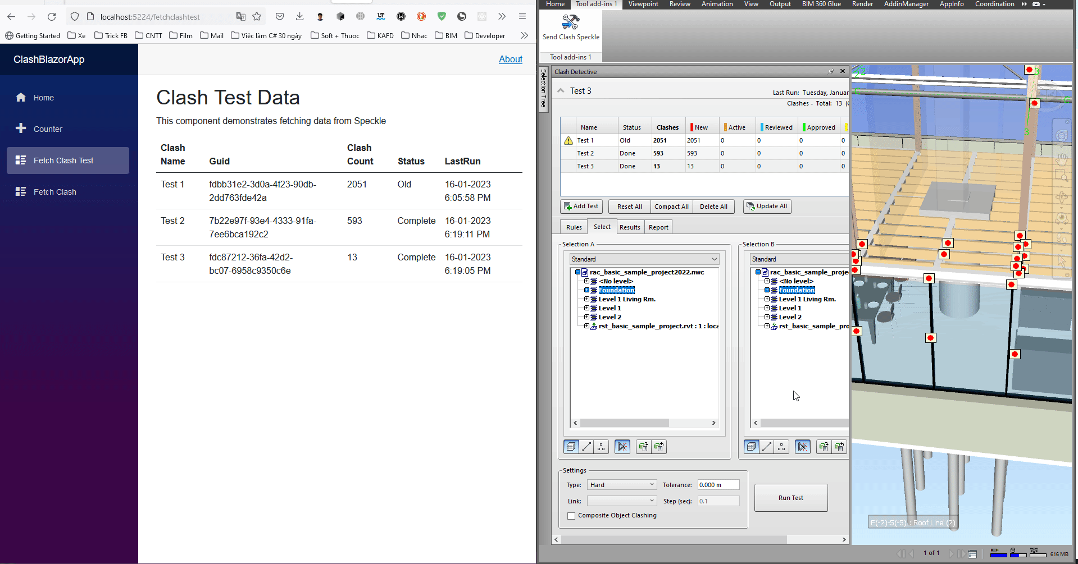Toggle Self-Intersect button in Selection A
Viewport: 1078px width, 564px height.
point(622,447)
